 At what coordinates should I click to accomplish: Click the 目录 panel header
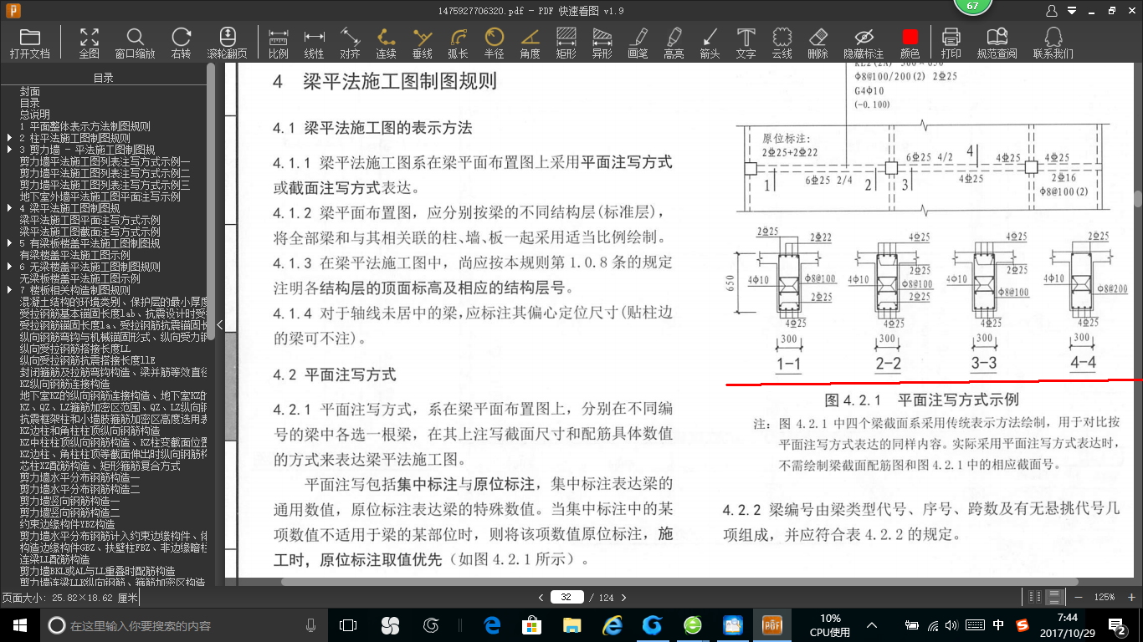pyautogui.click(x=104, y=78)
